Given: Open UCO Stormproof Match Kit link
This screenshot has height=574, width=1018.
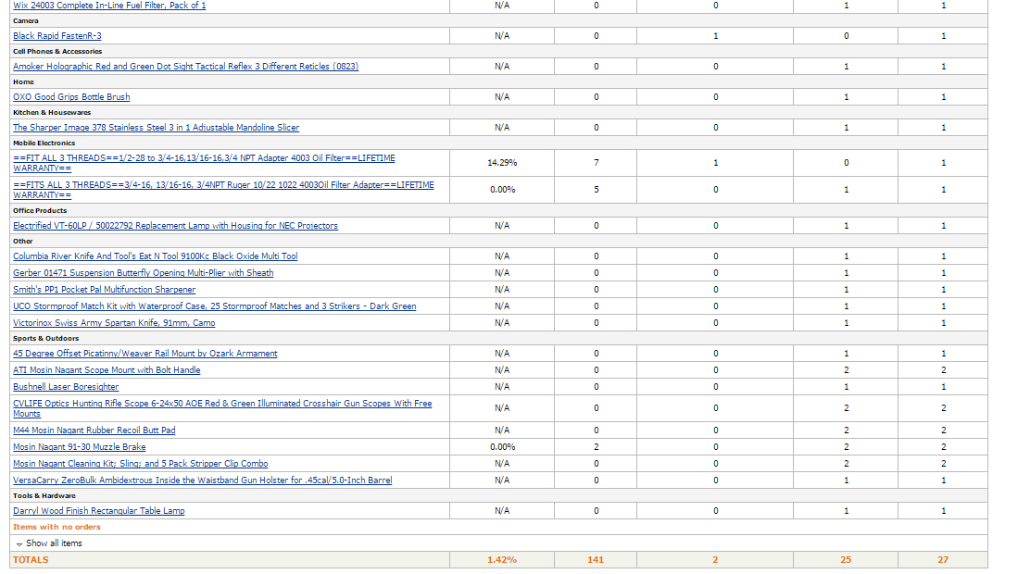Looking at the screenshot, I should coord(214,306).
